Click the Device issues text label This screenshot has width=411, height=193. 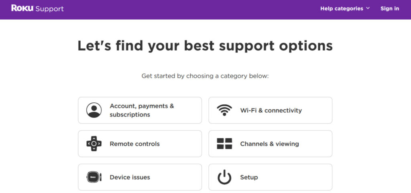coord(130,177)
